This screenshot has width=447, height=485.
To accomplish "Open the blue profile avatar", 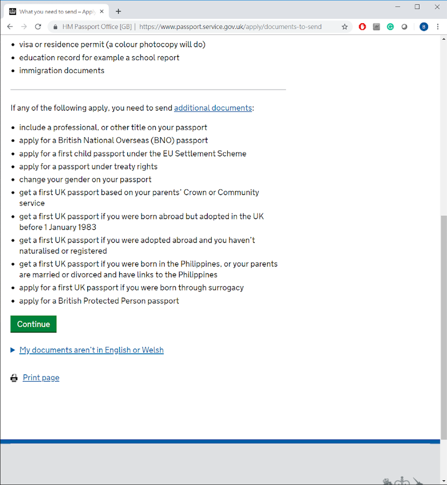I will [424, 27].
